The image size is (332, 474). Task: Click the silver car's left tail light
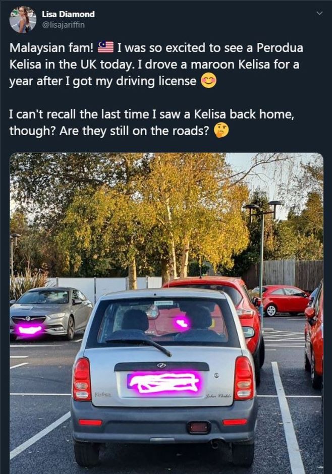(82, 379)
